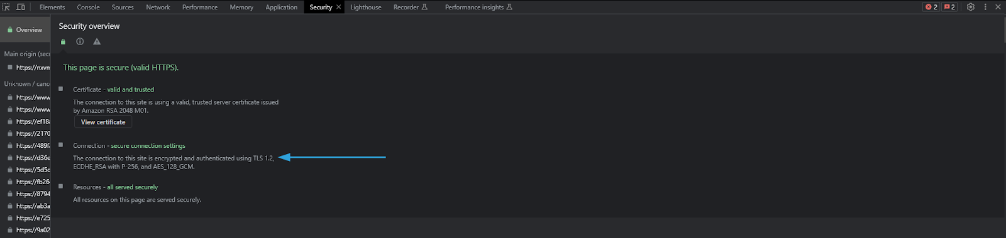Viewport: 1006px width, 238px height.
Task: Select the main origin https://nxvm entry
Action: [x=25, y=68]
